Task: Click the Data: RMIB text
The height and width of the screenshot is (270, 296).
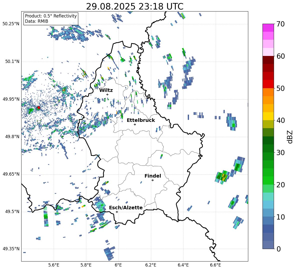Action: [x=36, y=21]
